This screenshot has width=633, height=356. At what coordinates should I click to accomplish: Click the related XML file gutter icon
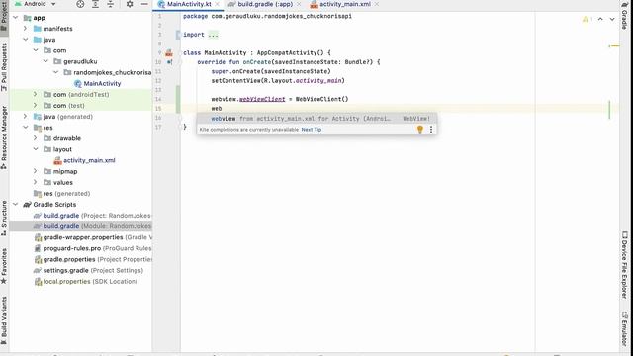pos(169,52)
